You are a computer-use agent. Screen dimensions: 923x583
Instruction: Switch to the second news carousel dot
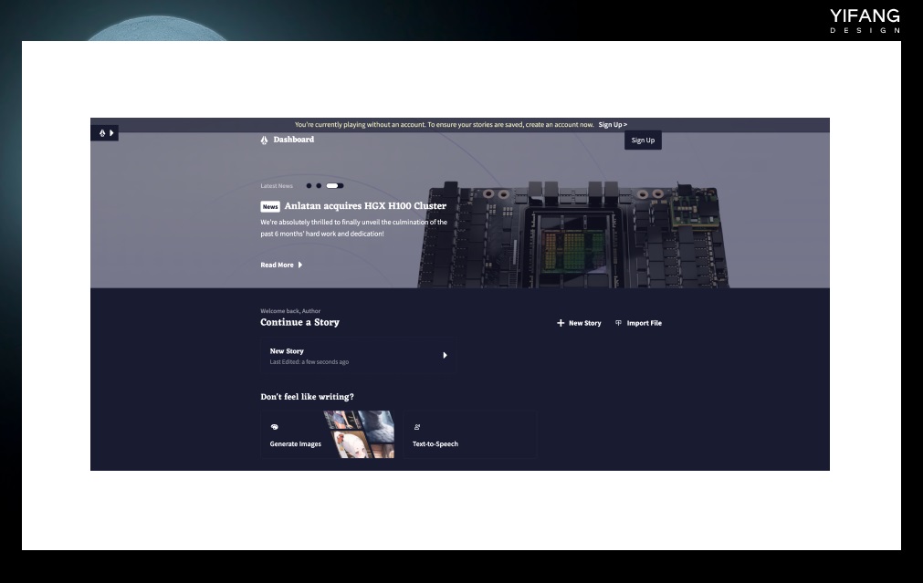click(319, 186)
